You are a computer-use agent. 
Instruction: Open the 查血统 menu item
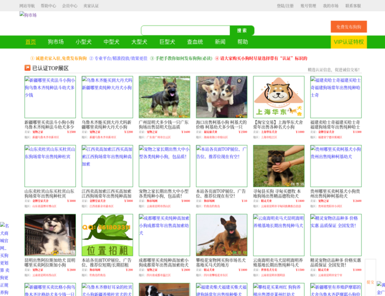tap(195, 42)
